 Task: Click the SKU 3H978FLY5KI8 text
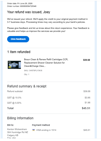(33, 71)
